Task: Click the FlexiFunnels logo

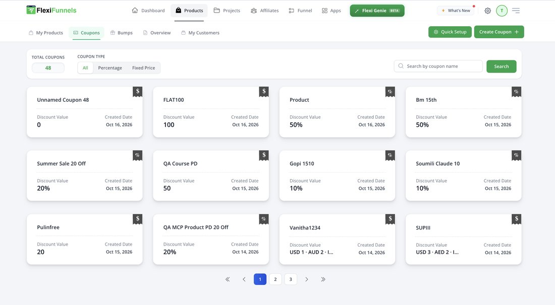Action: click(51, 10)
